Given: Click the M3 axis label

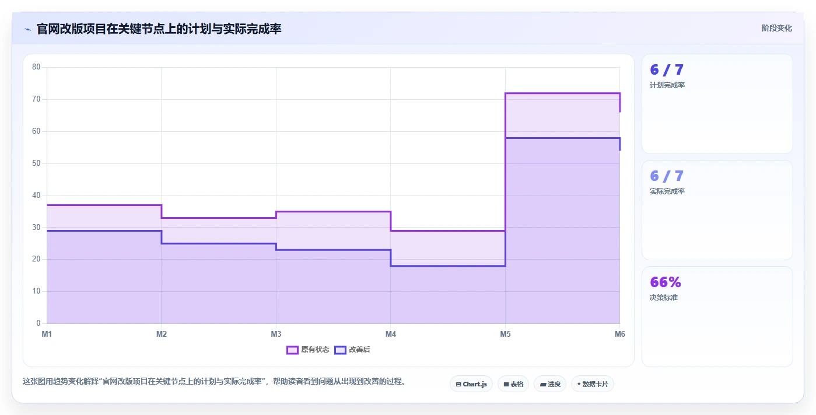Looking at the screenshot, I should tap(276, 334).
